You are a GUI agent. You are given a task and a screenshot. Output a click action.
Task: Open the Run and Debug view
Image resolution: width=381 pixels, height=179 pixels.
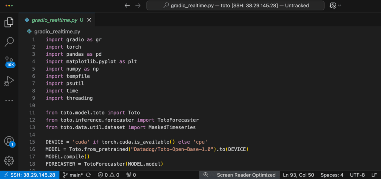tap(9, 81)
